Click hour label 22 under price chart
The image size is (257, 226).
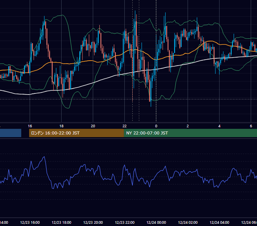pyautogui.click(x=125, y=126)
